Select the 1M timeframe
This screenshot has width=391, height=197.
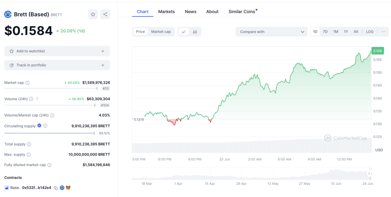click(336, 32)
